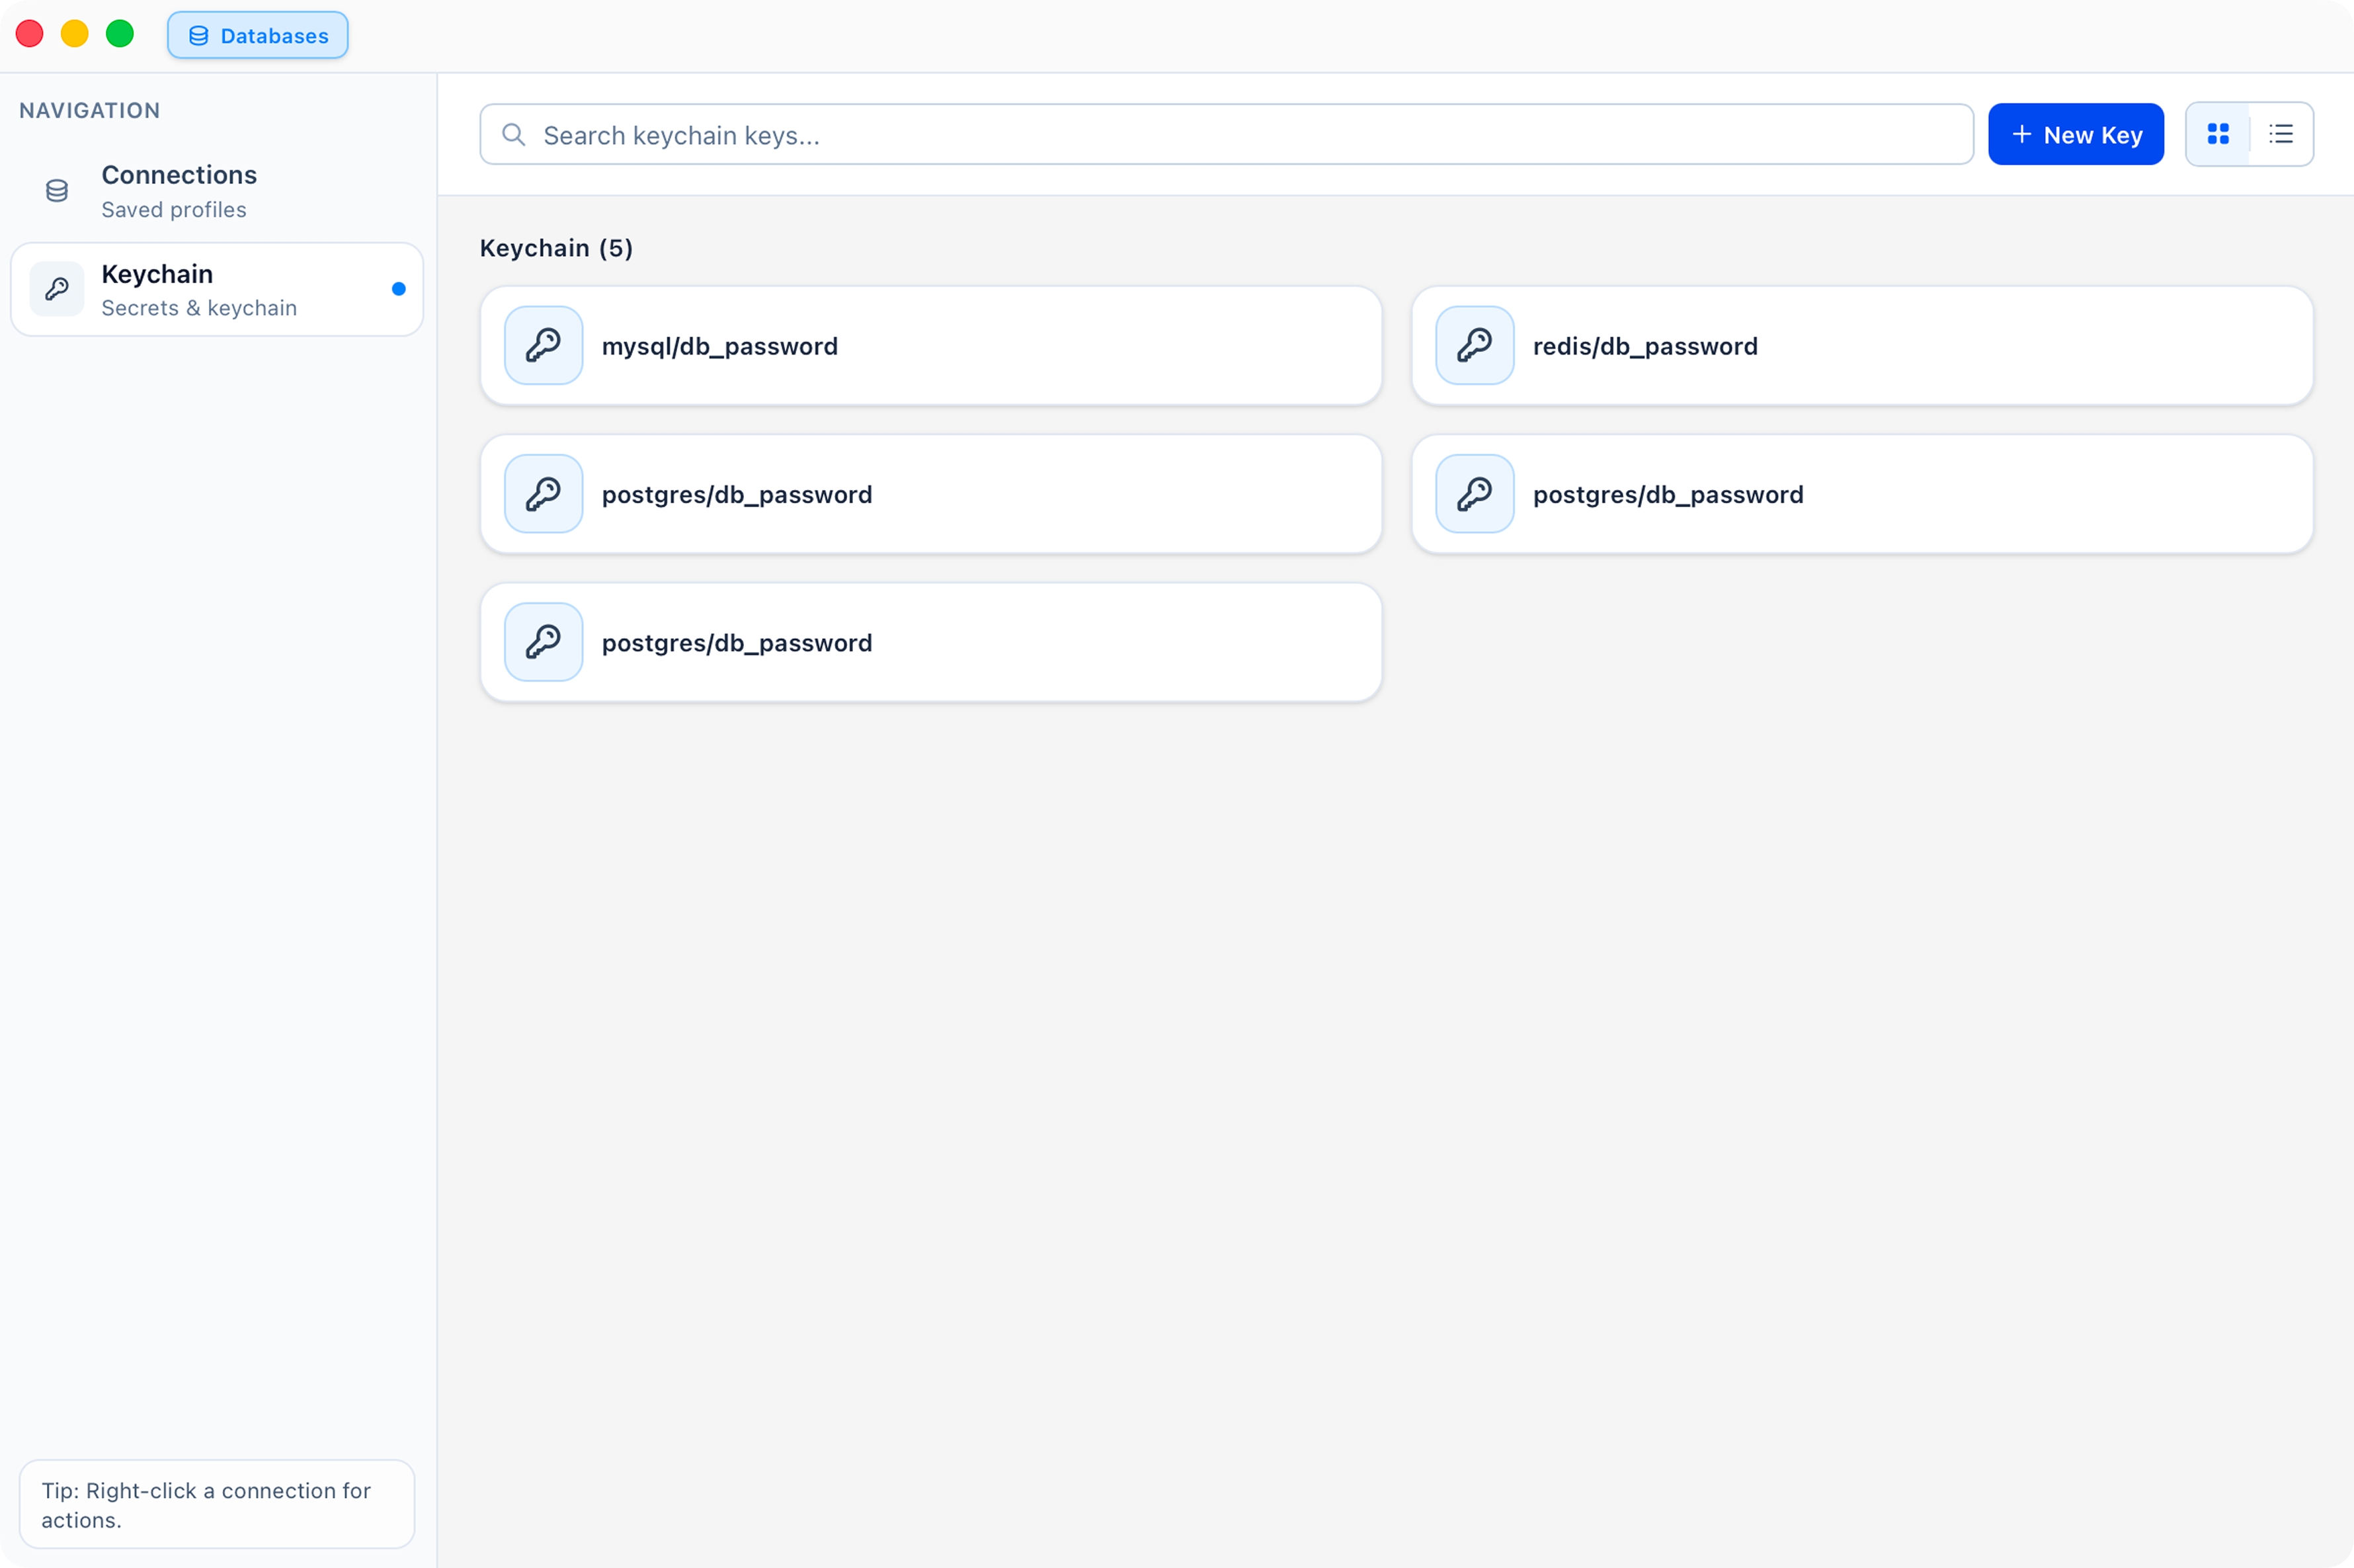Switch to list view layout
This screenshot has height=1568, width=2354.
coord(2281,134)
